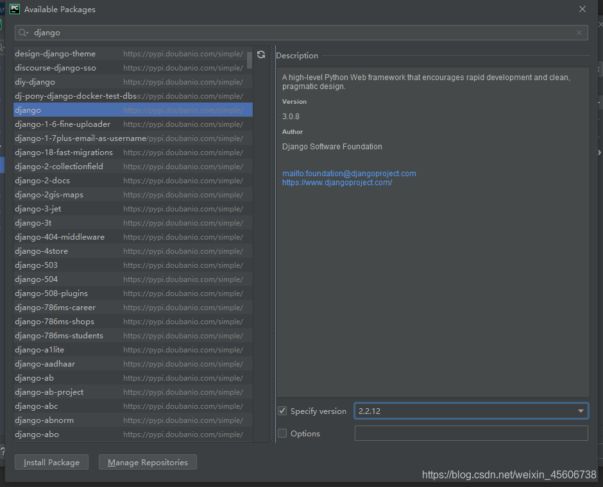Viewport: 603px width, 487px height.
Task: Select django-18-fast-migrations package
Action: pos(133,153)
